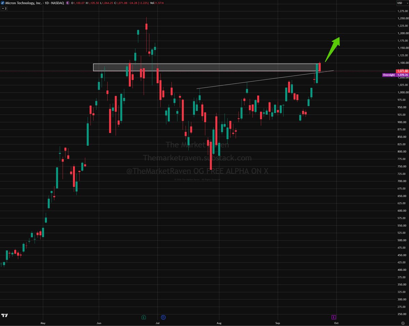The width and height of the screenshot is (409, 326).
Task: Click the 1,250.00 price scale label
Action: 403,18
